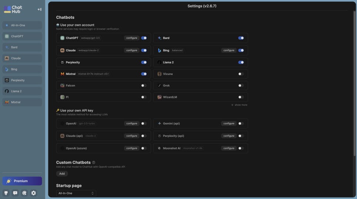The image size is (357, 199).
Task: Enable the Pi toggle
Action: (x=144, y=97)
